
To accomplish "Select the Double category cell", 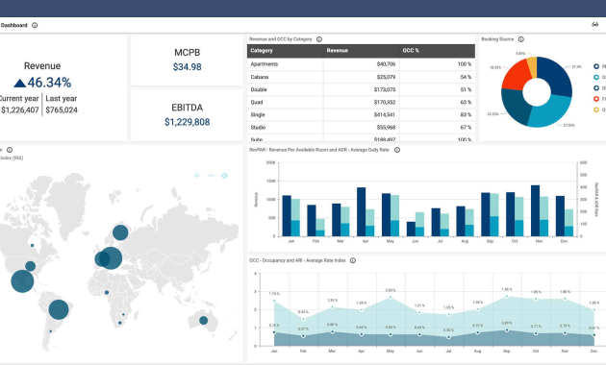I will click(285, 90).
